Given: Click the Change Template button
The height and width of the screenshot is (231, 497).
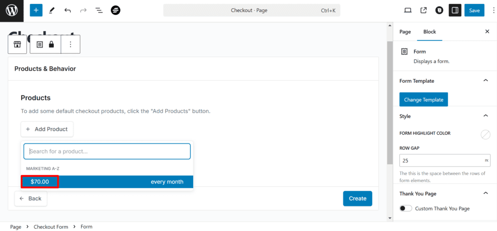Looking at the screenshot, I should (423, 99).
